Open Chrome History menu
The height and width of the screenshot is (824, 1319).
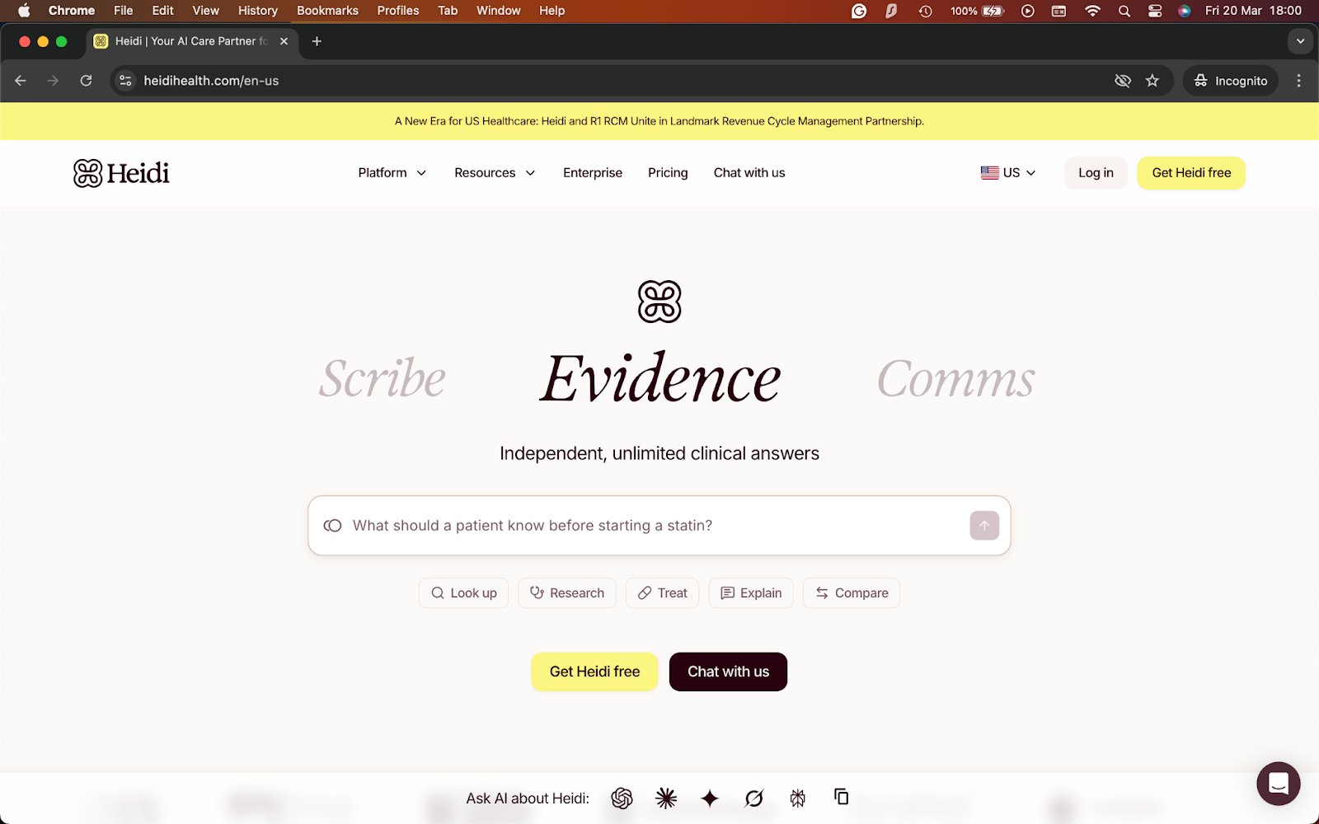(258, 11)
